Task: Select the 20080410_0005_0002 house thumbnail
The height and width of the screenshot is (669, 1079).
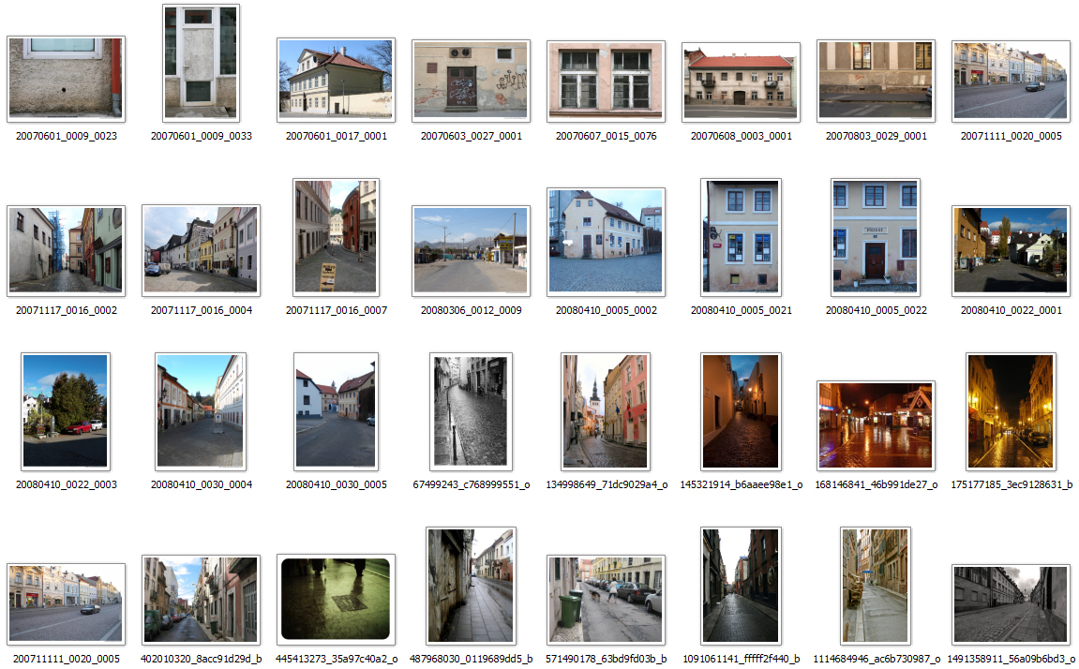Action: tap(606, 242)
